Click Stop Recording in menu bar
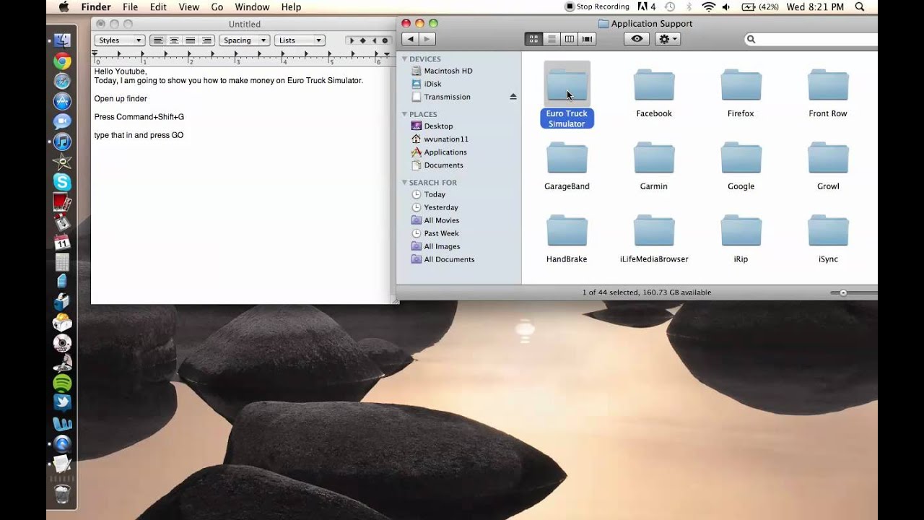Image resolution: width=924 pixels, height=520 pixels. pyautogui.click(x=598, y=6)
